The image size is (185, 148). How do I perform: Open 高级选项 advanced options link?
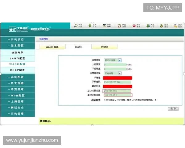pyautogui.click(x=96, y=100)
